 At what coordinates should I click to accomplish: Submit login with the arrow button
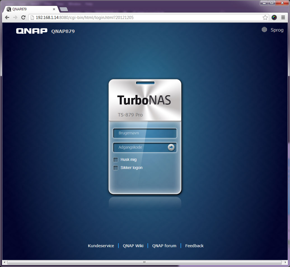pyautogui.click(x=171, y=147)
